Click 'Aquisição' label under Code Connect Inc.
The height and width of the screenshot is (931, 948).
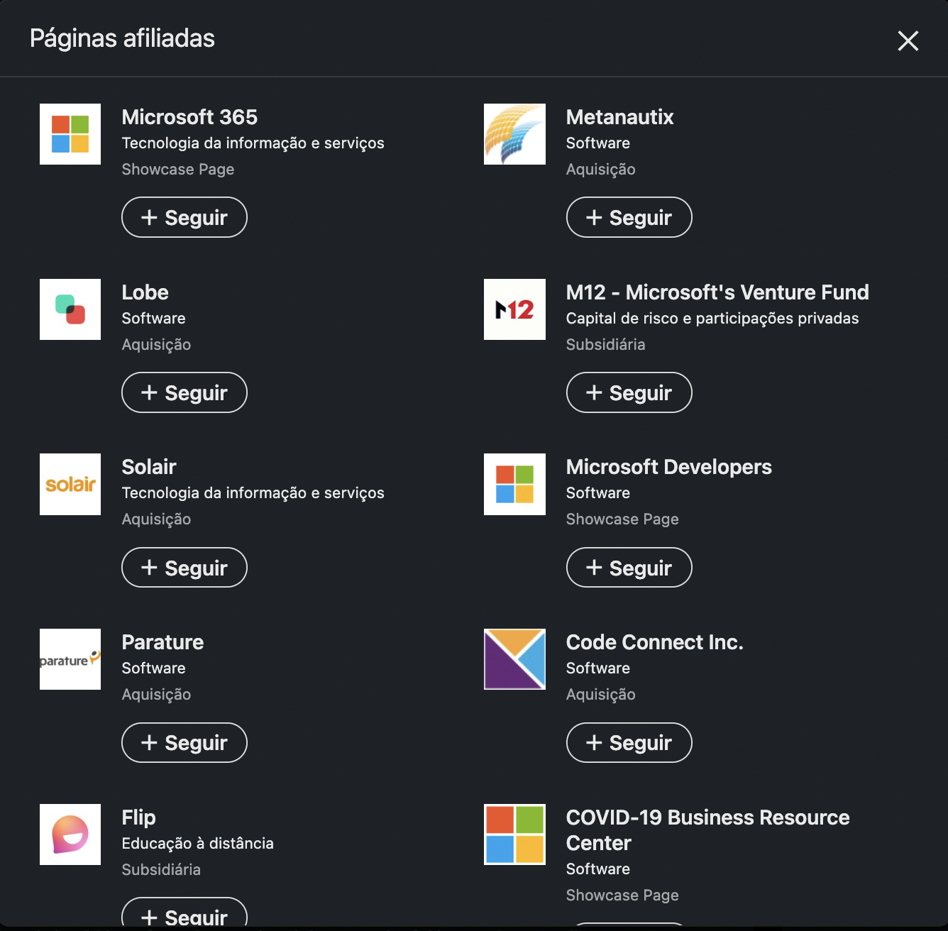coord(601,695)
